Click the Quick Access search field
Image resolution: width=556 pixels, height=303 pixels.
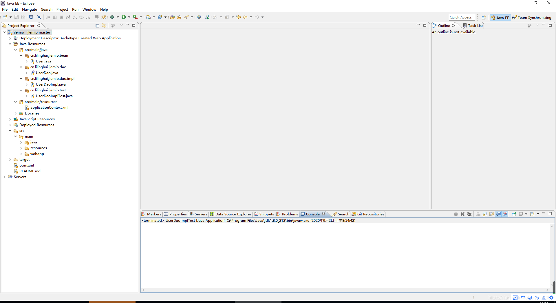462,17
